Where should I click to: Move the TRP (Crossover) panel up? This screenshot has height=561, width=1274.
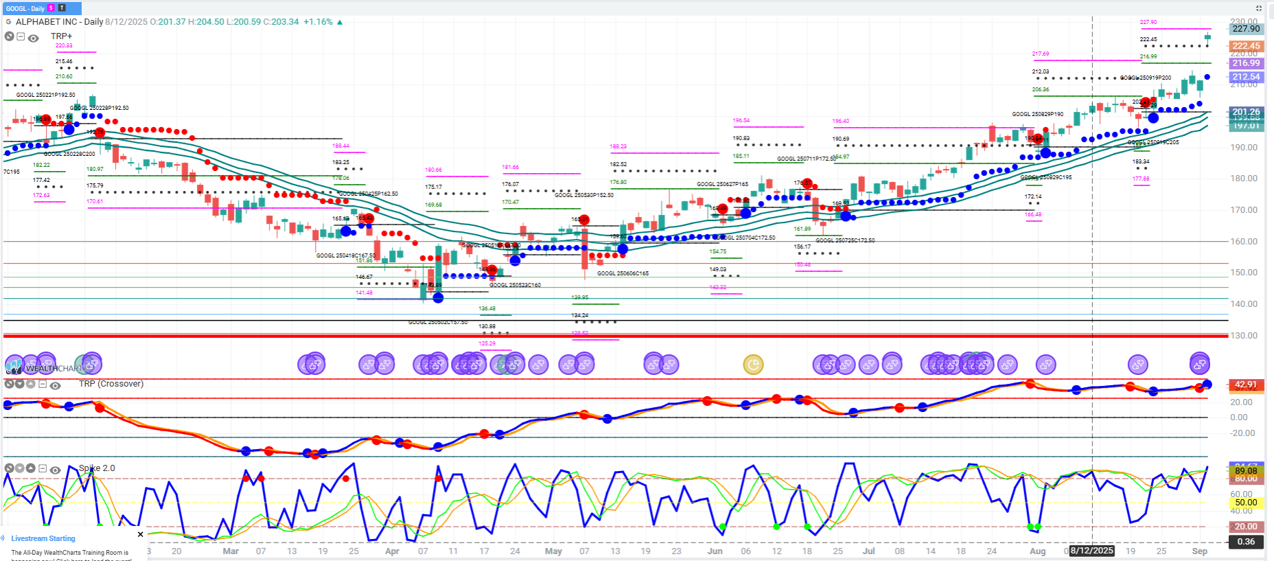point(30,384)
